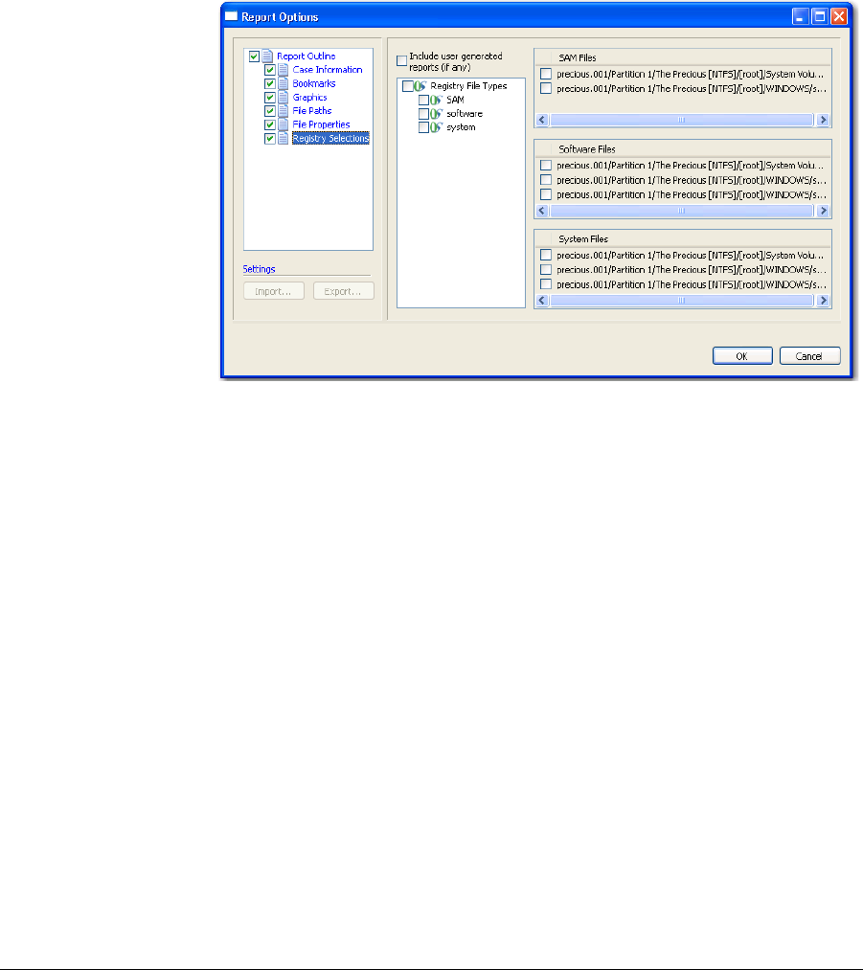Viewport: 863px width, 970px height.
Task: Click the Registry Selections page icon
Action: (x=284, y=139)
